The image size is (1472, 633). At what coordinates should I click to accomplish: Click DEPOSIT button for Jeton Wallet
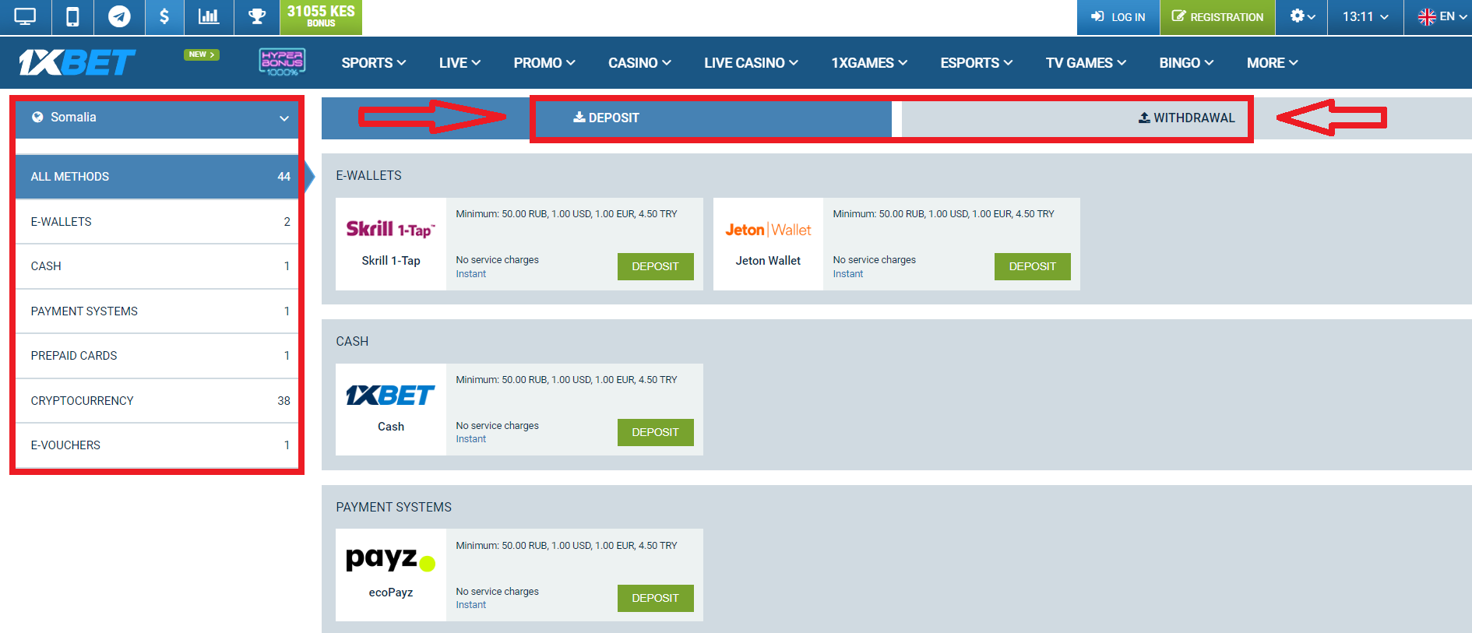1032,266
